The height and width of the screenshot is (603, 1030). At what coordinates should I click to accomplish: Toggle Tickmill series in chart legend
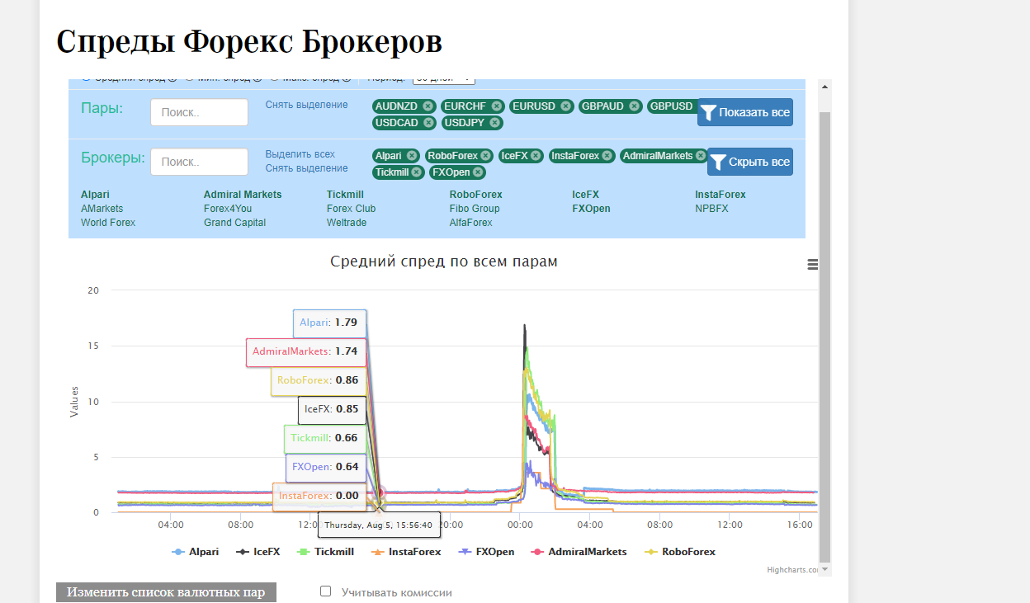click(x=325, y=552)
